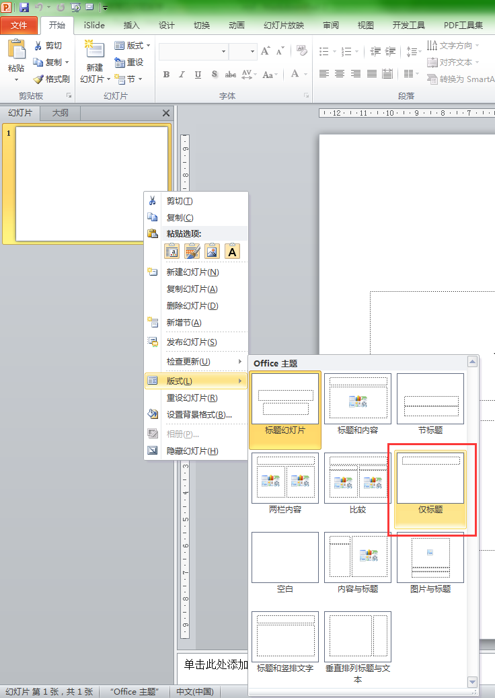Close the slides pane with X
The image size is (495, 698).
click(x=166, y=113)
